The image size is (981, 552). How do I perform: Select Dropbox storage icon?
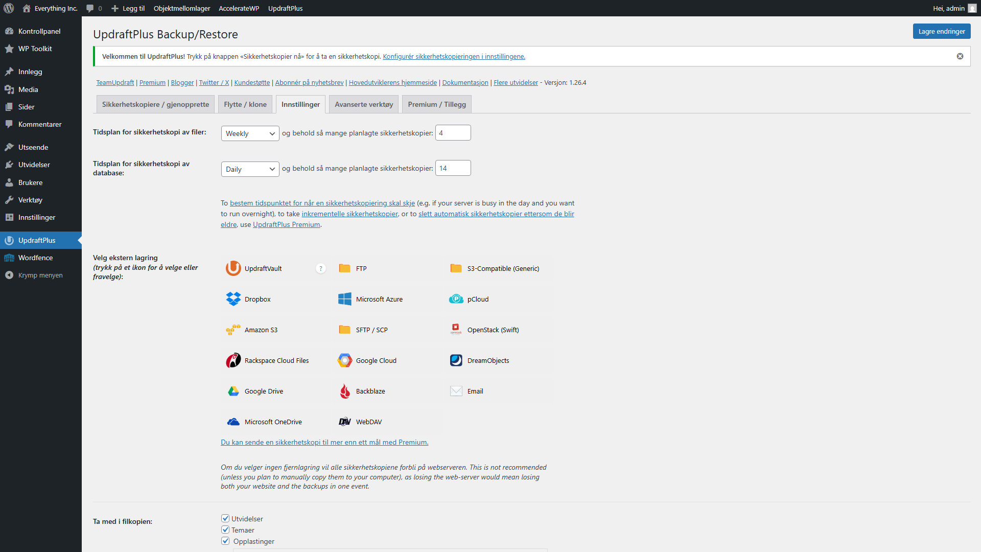pos(233,299)
